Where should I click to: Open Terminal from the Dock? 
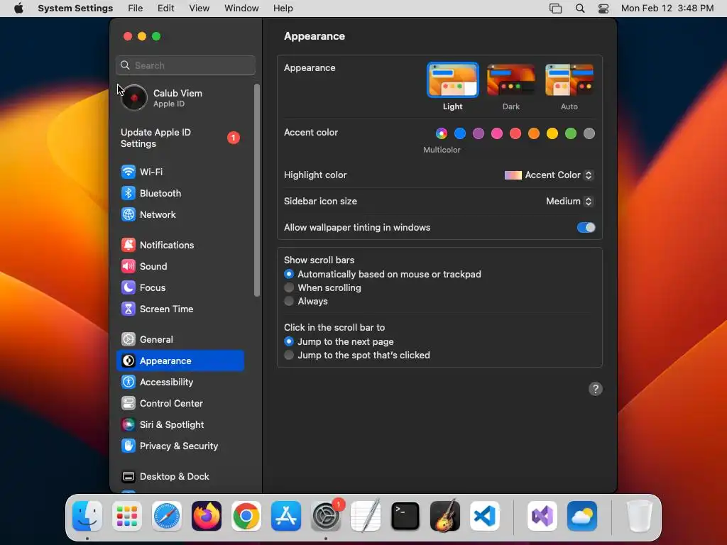tap(405, 516)
